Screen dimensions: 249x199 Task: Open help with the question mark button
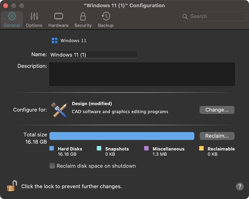[x=240, y=187]
